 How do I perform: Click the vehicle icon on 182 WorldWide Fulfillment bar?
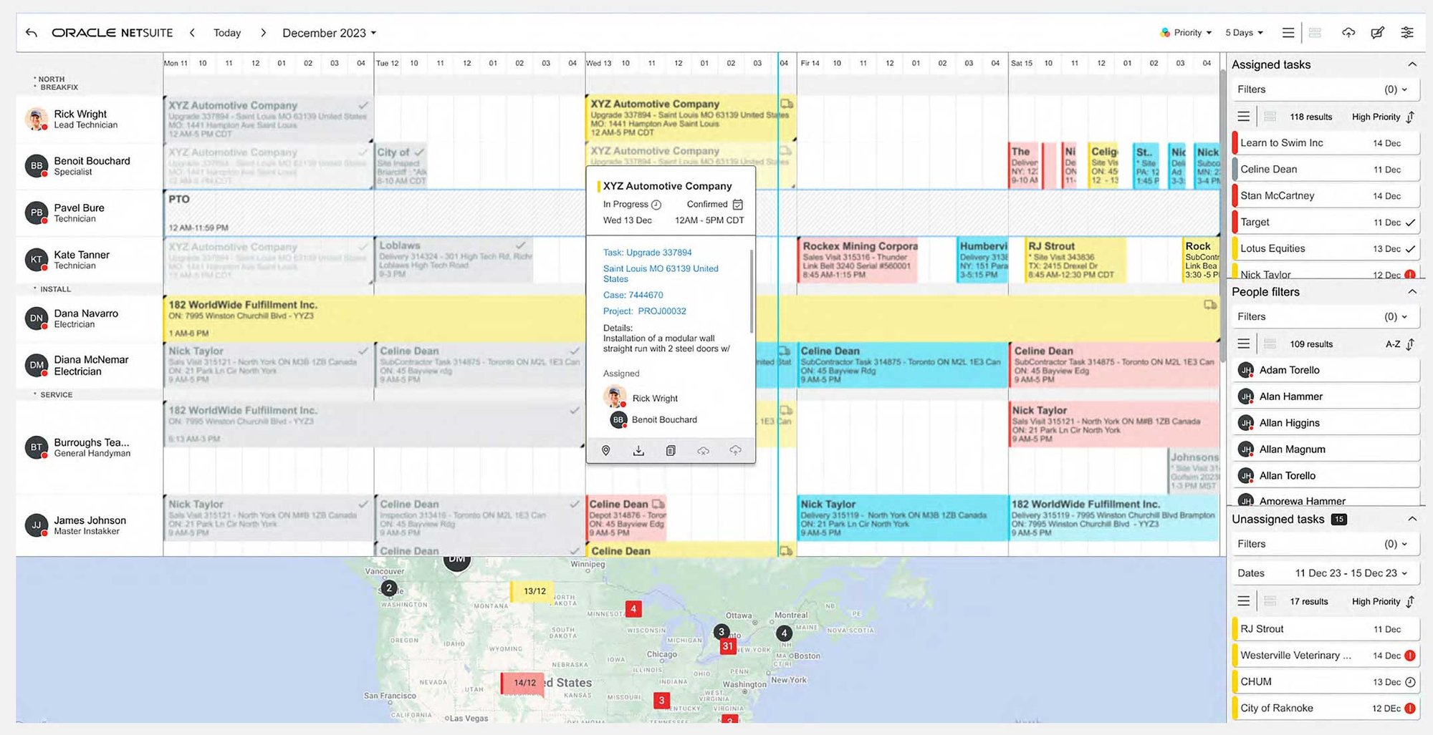point(1210,305)
